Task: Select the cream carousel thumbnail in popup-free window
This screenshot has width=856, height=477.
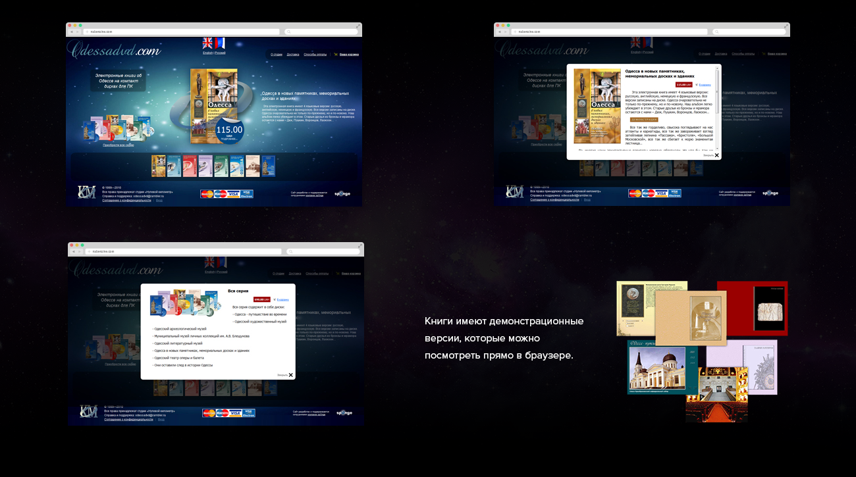Action: tap(253, 166)
